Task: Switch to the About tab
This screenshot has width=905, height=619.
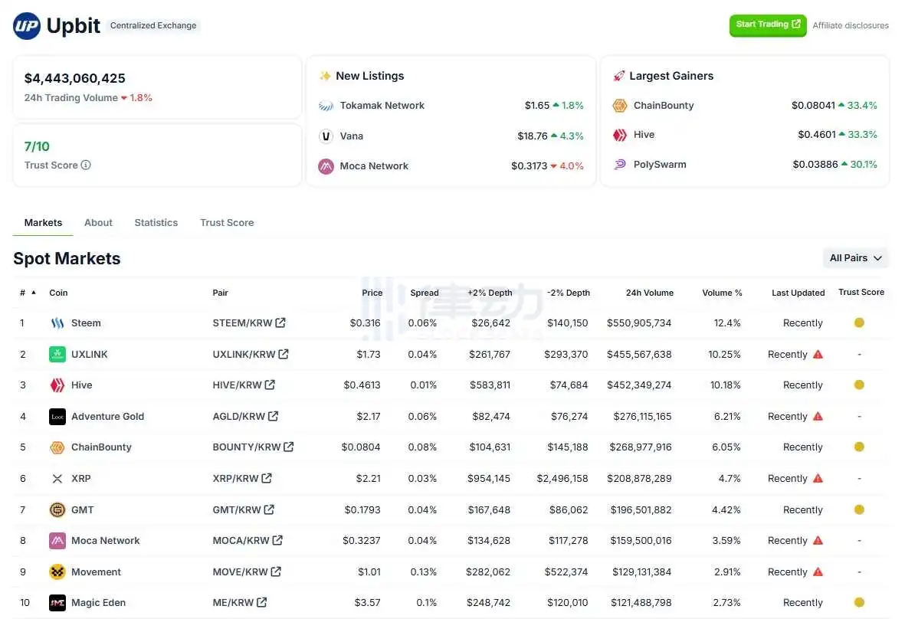Action: [98, 222]
